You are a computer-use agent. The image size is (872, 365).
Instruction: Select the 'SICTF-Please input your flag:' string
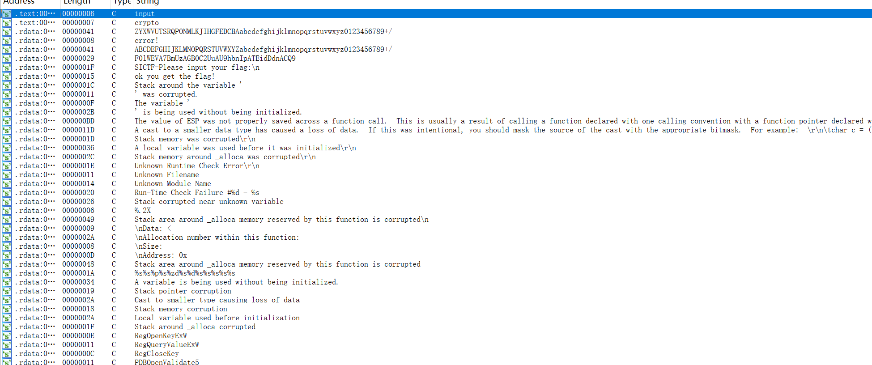(197, 68)
